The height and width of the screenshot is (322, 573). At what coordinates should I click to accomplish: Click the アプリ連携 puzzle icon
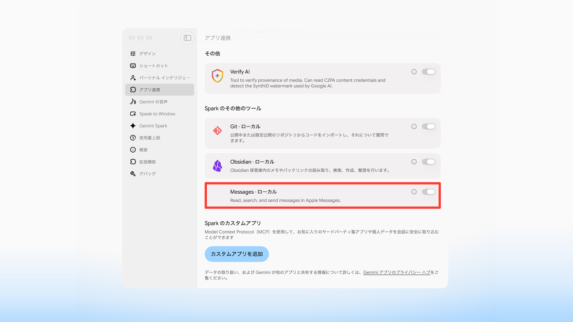click(x=133, y=90)
